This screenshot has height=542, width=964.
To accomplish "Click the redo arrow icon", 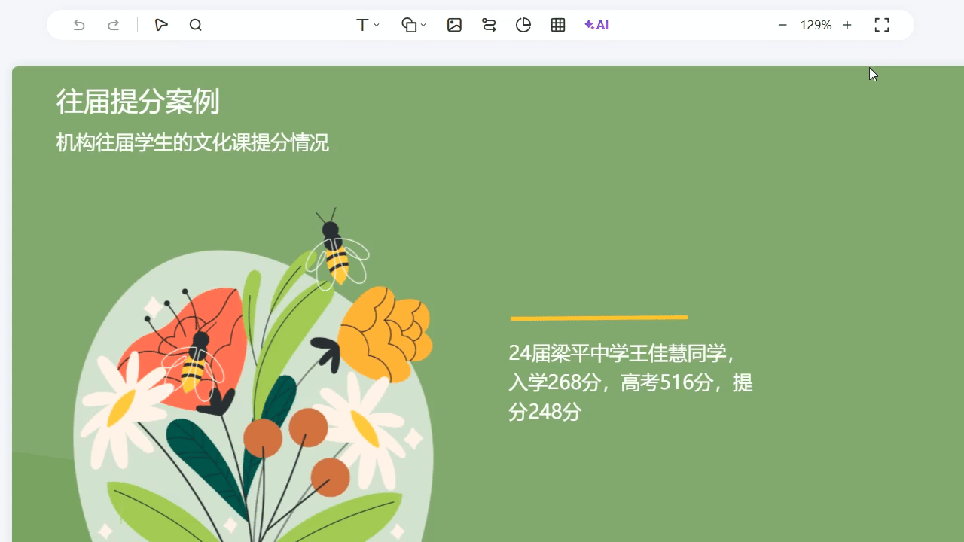I will click(x=114, y=25).
